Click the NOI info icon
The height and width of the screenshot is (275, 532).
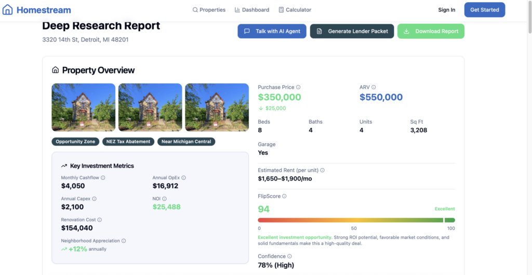click(164, 198)
